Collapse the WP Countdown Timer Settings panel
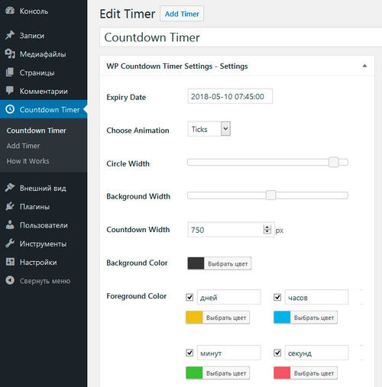This screenshot has height=387, width=382. click(x=364, y=66)
